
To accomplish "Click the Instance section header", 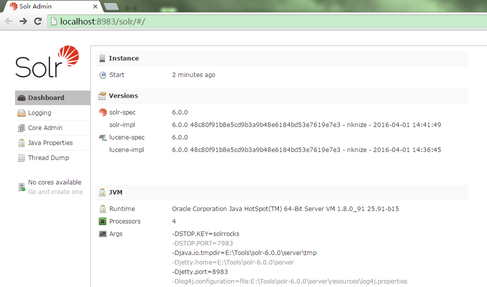I will click(282, 58).
